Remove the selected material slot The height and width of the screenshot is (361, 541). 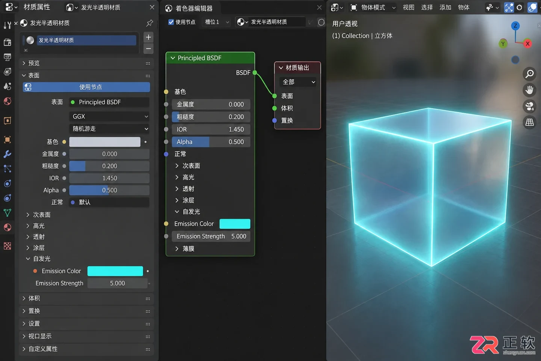[148, 49]
